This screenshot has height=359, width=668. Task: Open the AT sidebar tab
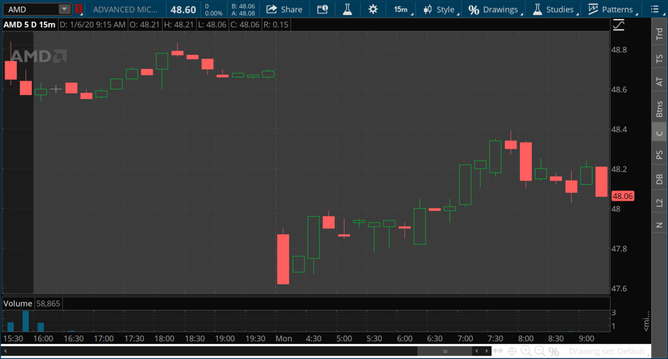pos(659,81)
